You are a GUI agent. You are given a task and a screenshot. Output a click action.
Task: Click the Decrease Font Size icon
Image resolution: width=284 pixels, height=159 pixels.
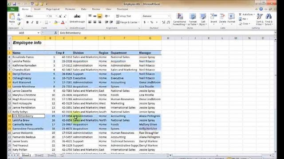pos(65,16)
